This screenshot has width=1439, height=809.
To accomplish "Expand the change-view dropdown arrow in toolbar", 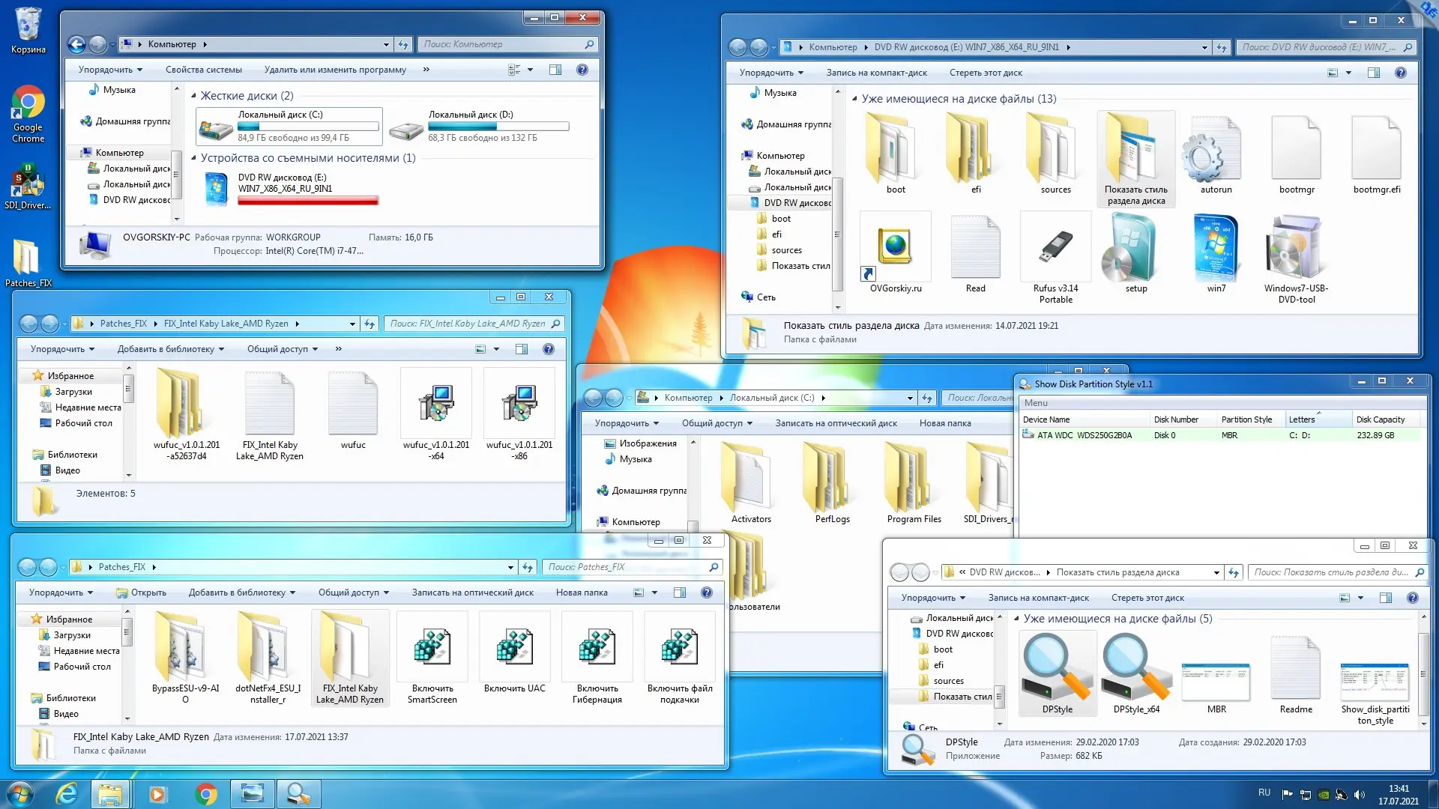I will [x=530, y=70].
